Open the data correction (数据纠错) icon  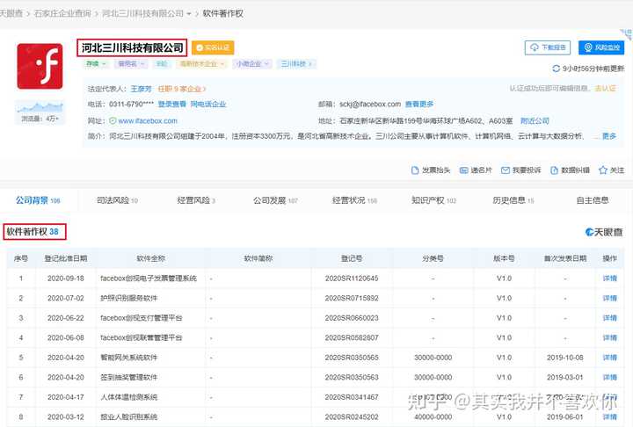(x=554, y=170)
